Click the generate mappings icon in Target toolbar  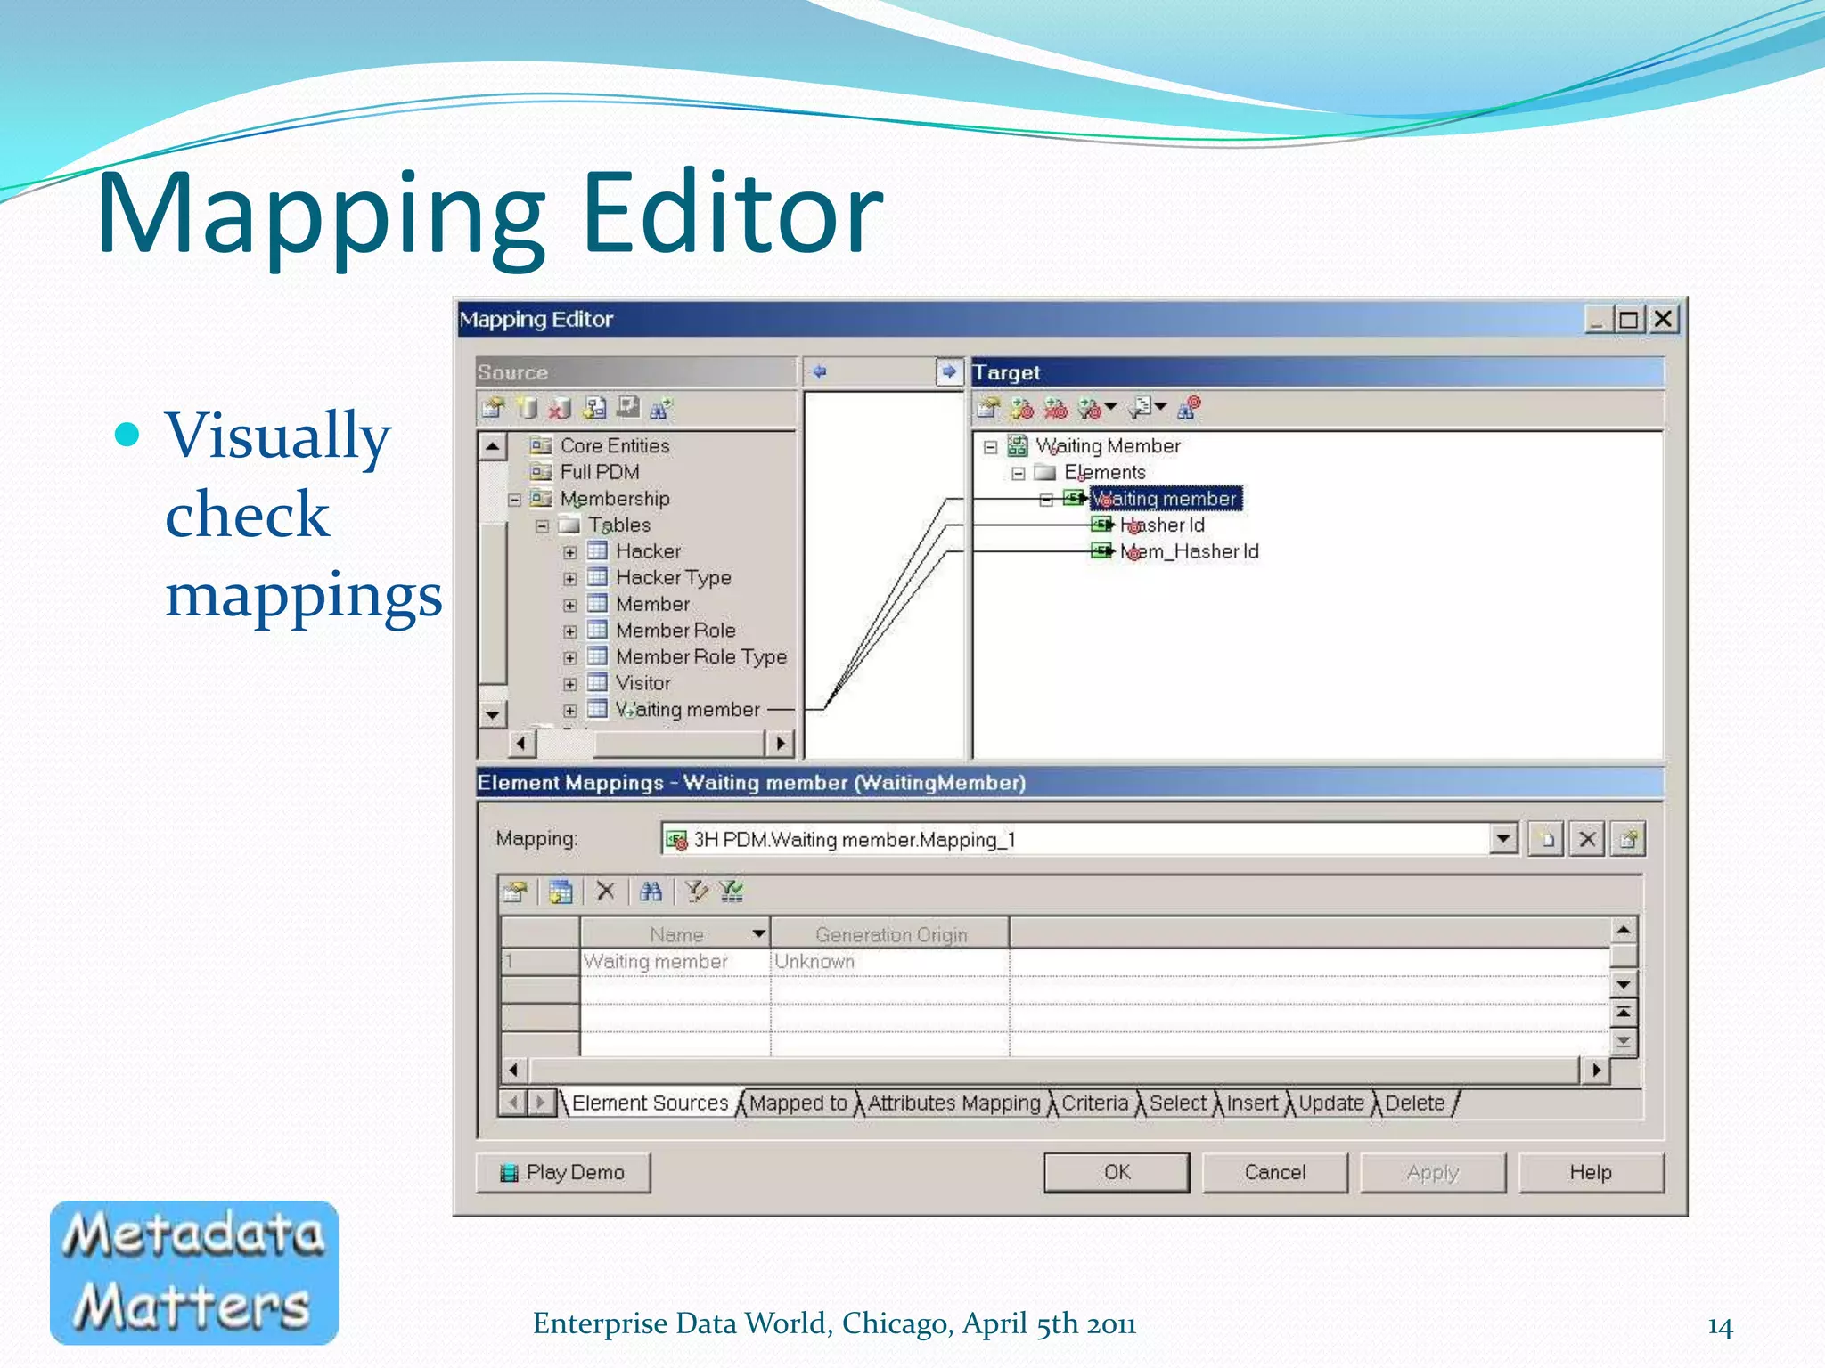pyautogui.click(x=1089, y=408)
